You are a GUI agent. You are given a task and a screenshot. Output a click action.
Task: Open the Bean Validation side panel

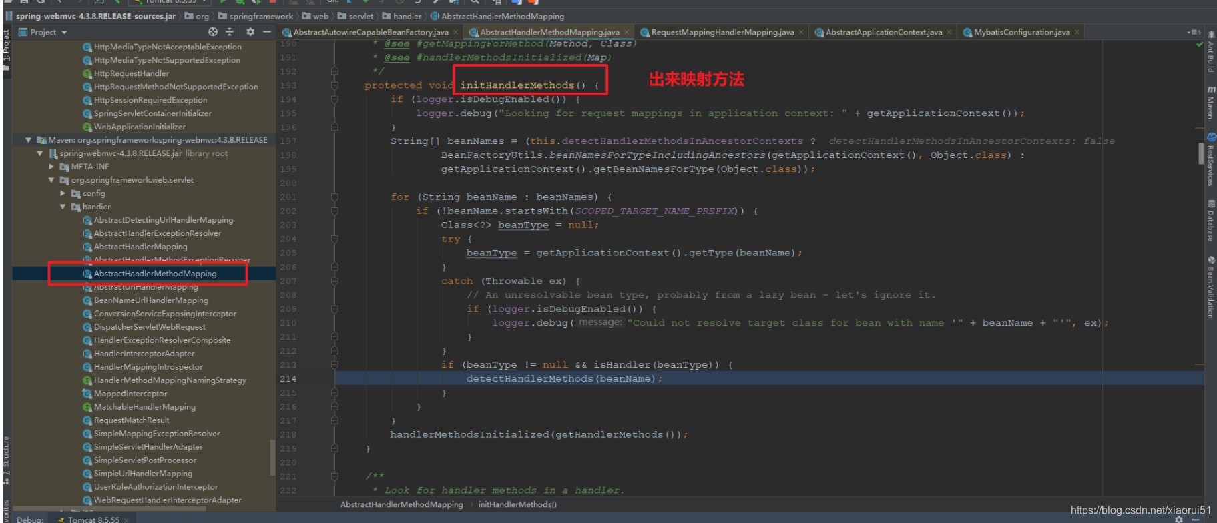tap(1210, 288)
